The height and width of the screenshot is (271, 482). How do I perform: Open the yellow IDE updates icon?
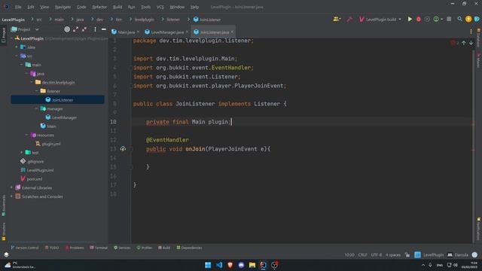click(468, 19)
